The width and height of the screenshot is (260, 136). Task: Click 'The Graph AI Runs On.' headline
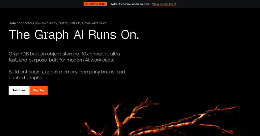[x=74, y=35]
